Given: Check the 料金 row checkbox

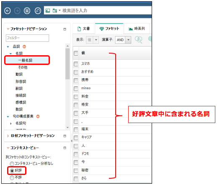Looking at the screenshot, I should 76,97.
